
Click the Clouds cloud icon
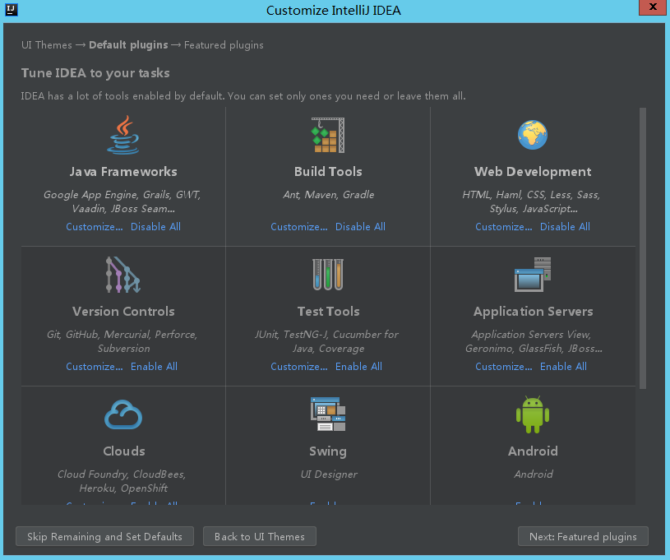tap(123, 414)
